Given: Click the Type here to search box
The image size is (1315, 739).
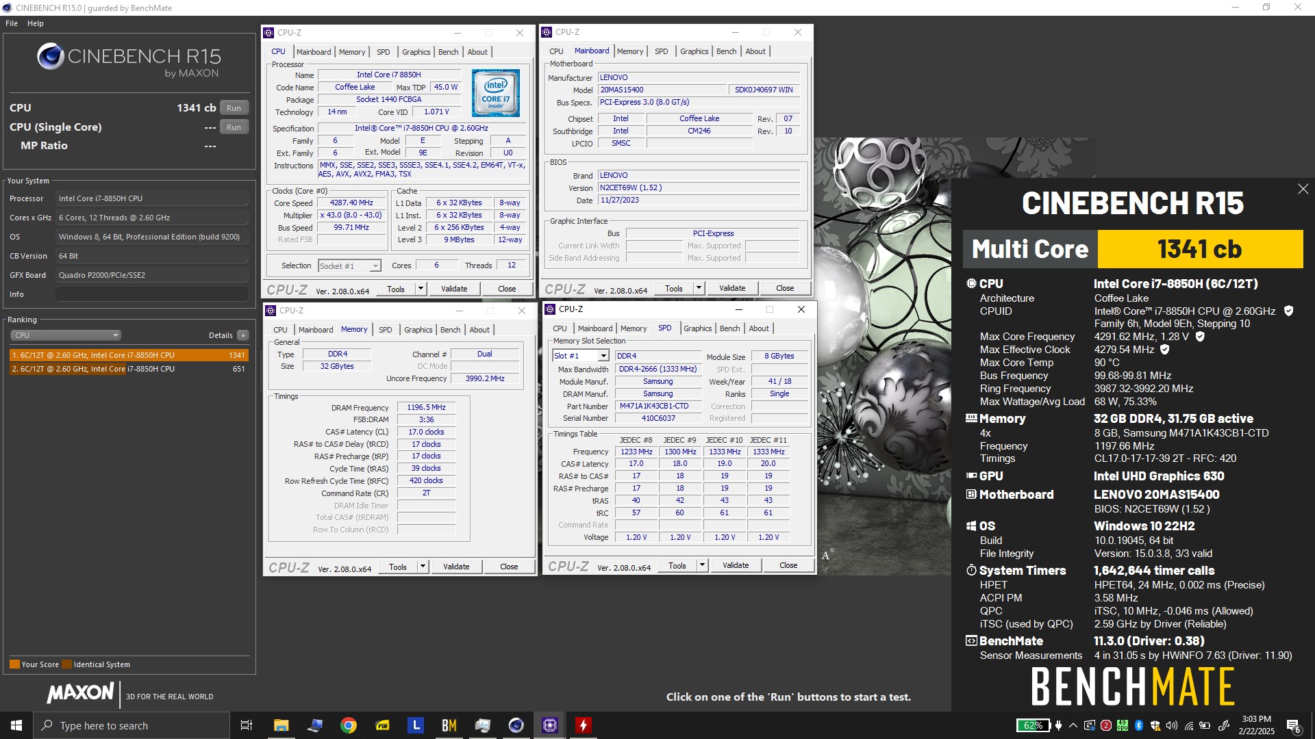Looking at the screenshot, I should click(131, 725).
